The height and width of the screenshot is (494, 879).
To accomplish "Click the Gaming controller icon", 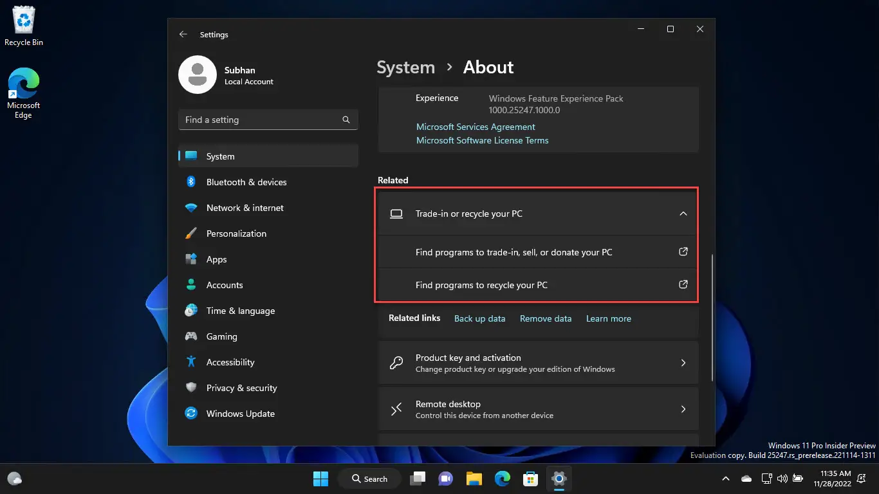I will (191, 336).
